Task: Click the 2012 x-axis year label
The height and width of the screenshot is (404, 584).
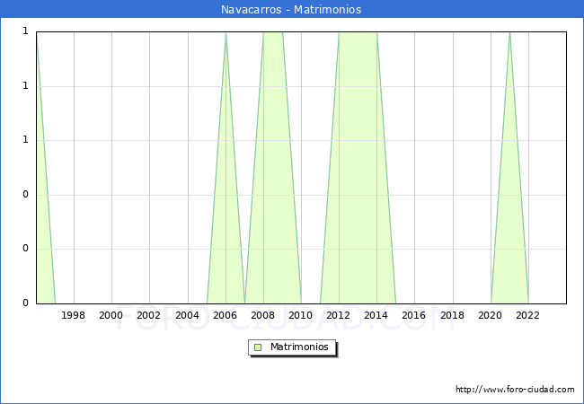Action: pos(339,315)
